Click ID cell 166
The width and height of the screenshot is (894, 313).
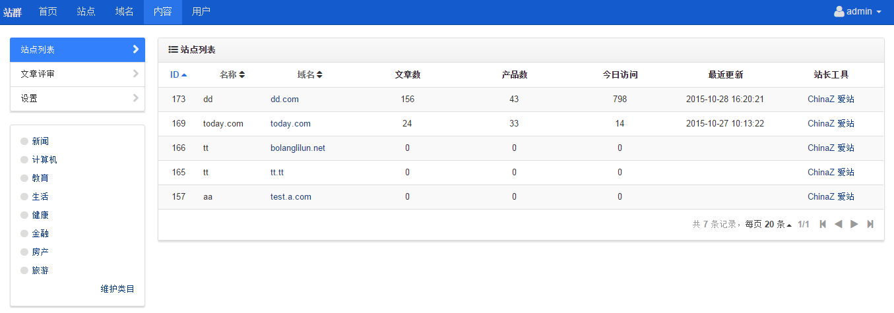click(178, 148)
